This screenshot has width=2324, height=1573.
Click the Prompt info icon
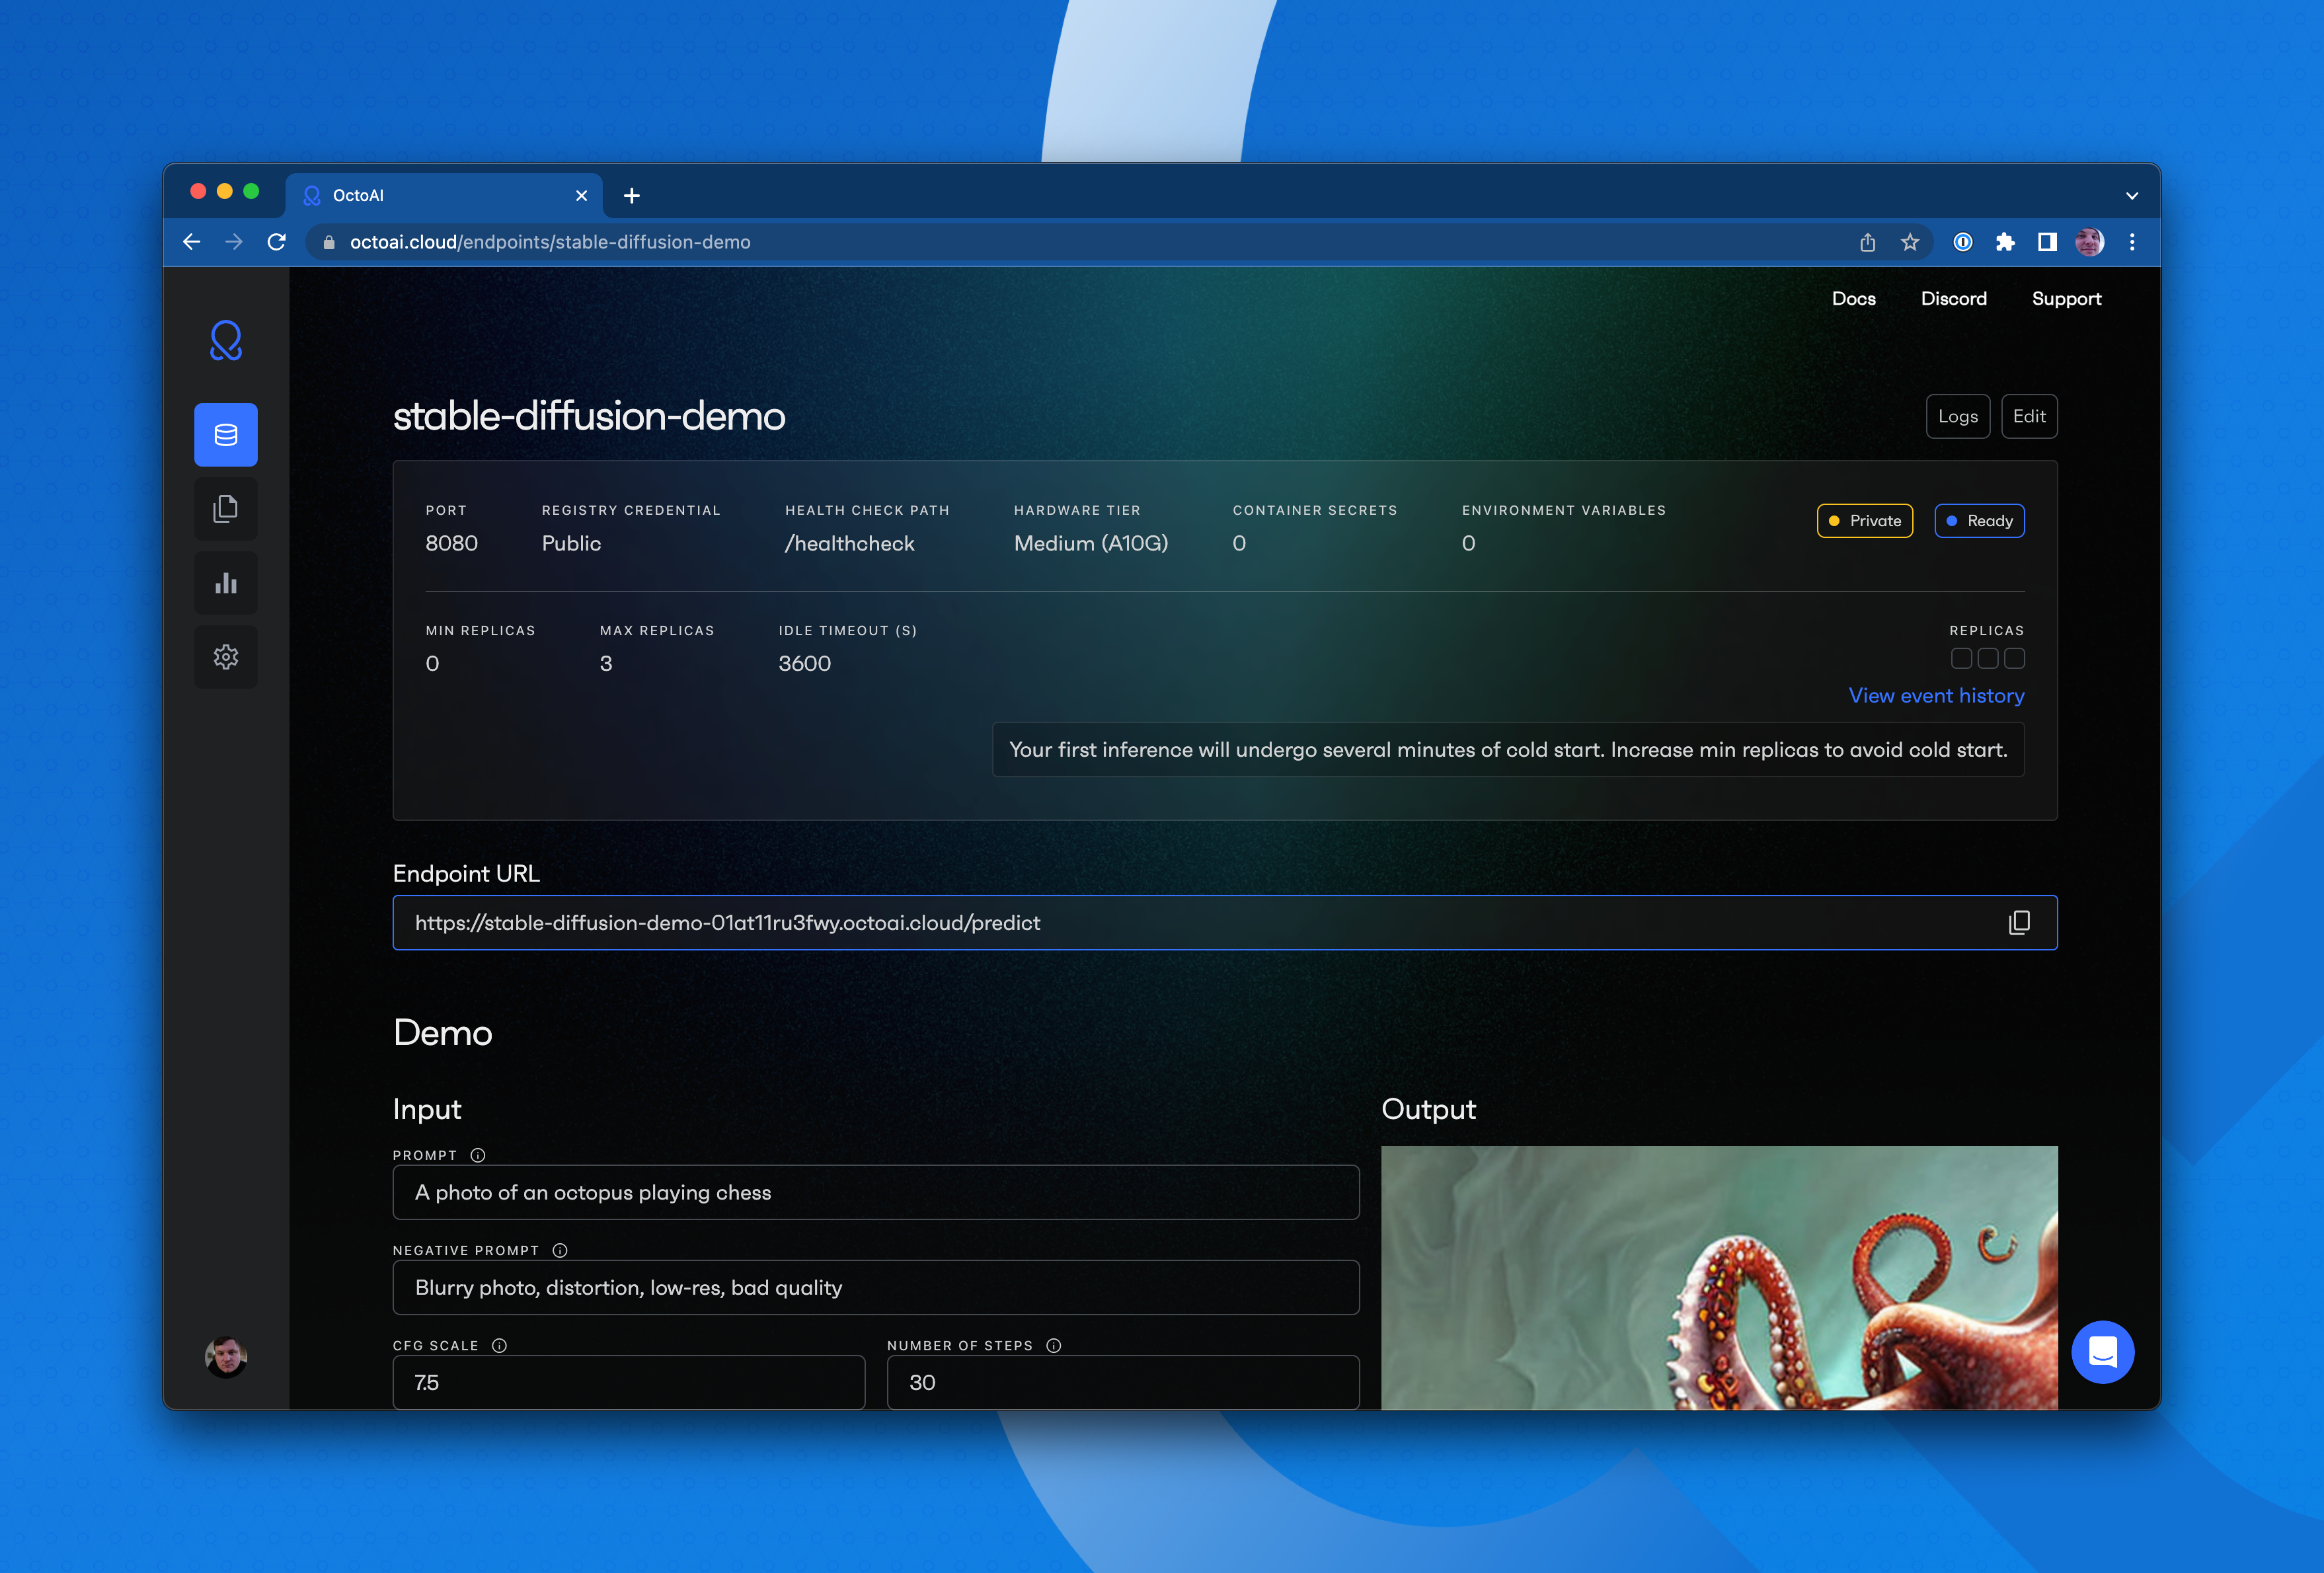[478, 1155]
